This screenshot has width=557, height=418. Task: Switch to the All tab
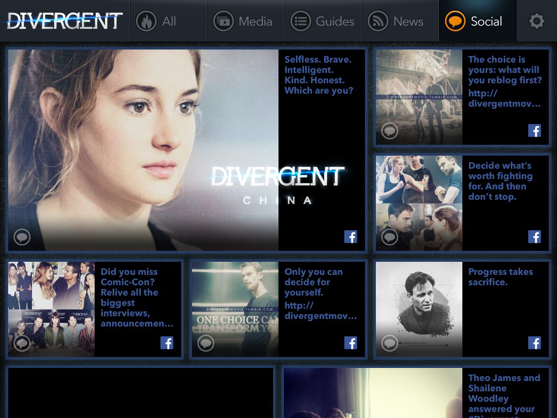pos(169,21)
